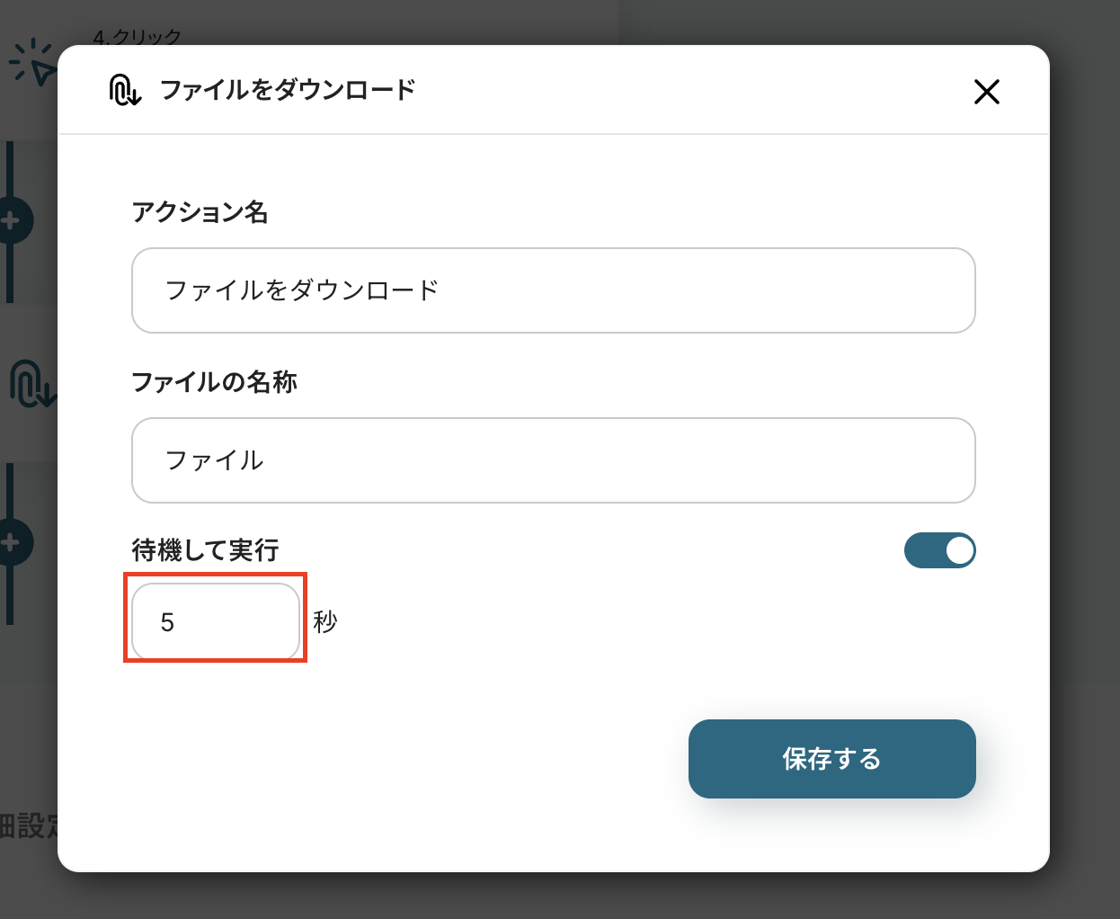
Task: Click the 待機して実行 label text
Action: [x=205, y=550]
